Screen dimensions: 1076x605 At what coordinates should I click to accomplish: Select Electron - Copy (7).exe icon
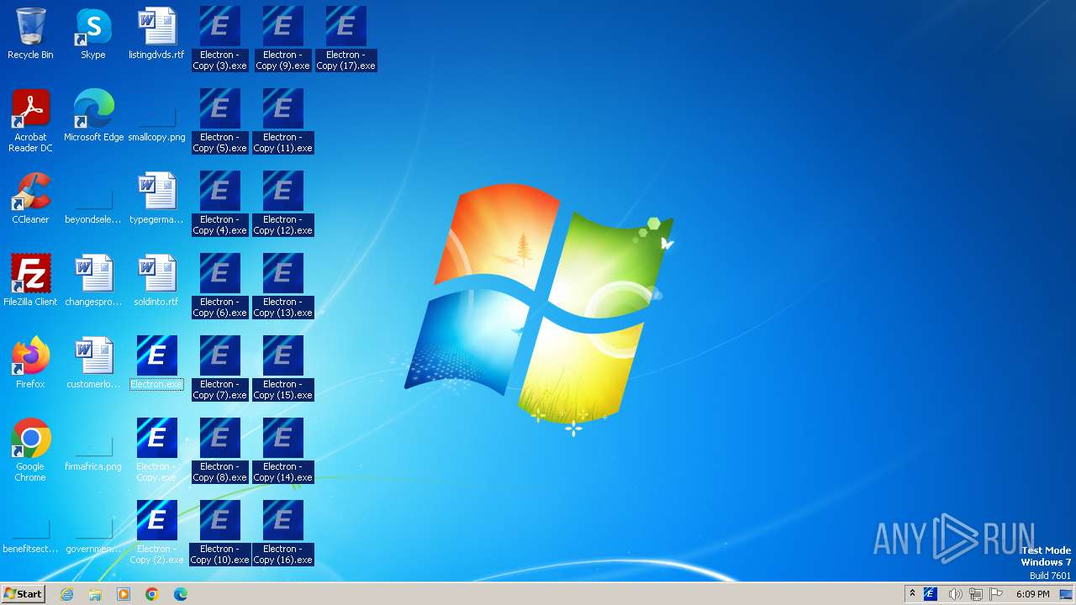219,368
